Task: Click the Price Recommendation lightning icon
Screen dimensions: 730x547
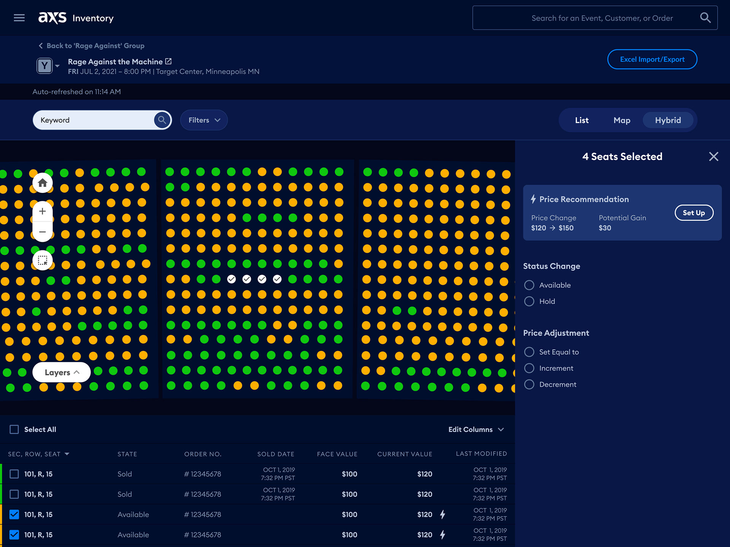Action: point(533,199)
